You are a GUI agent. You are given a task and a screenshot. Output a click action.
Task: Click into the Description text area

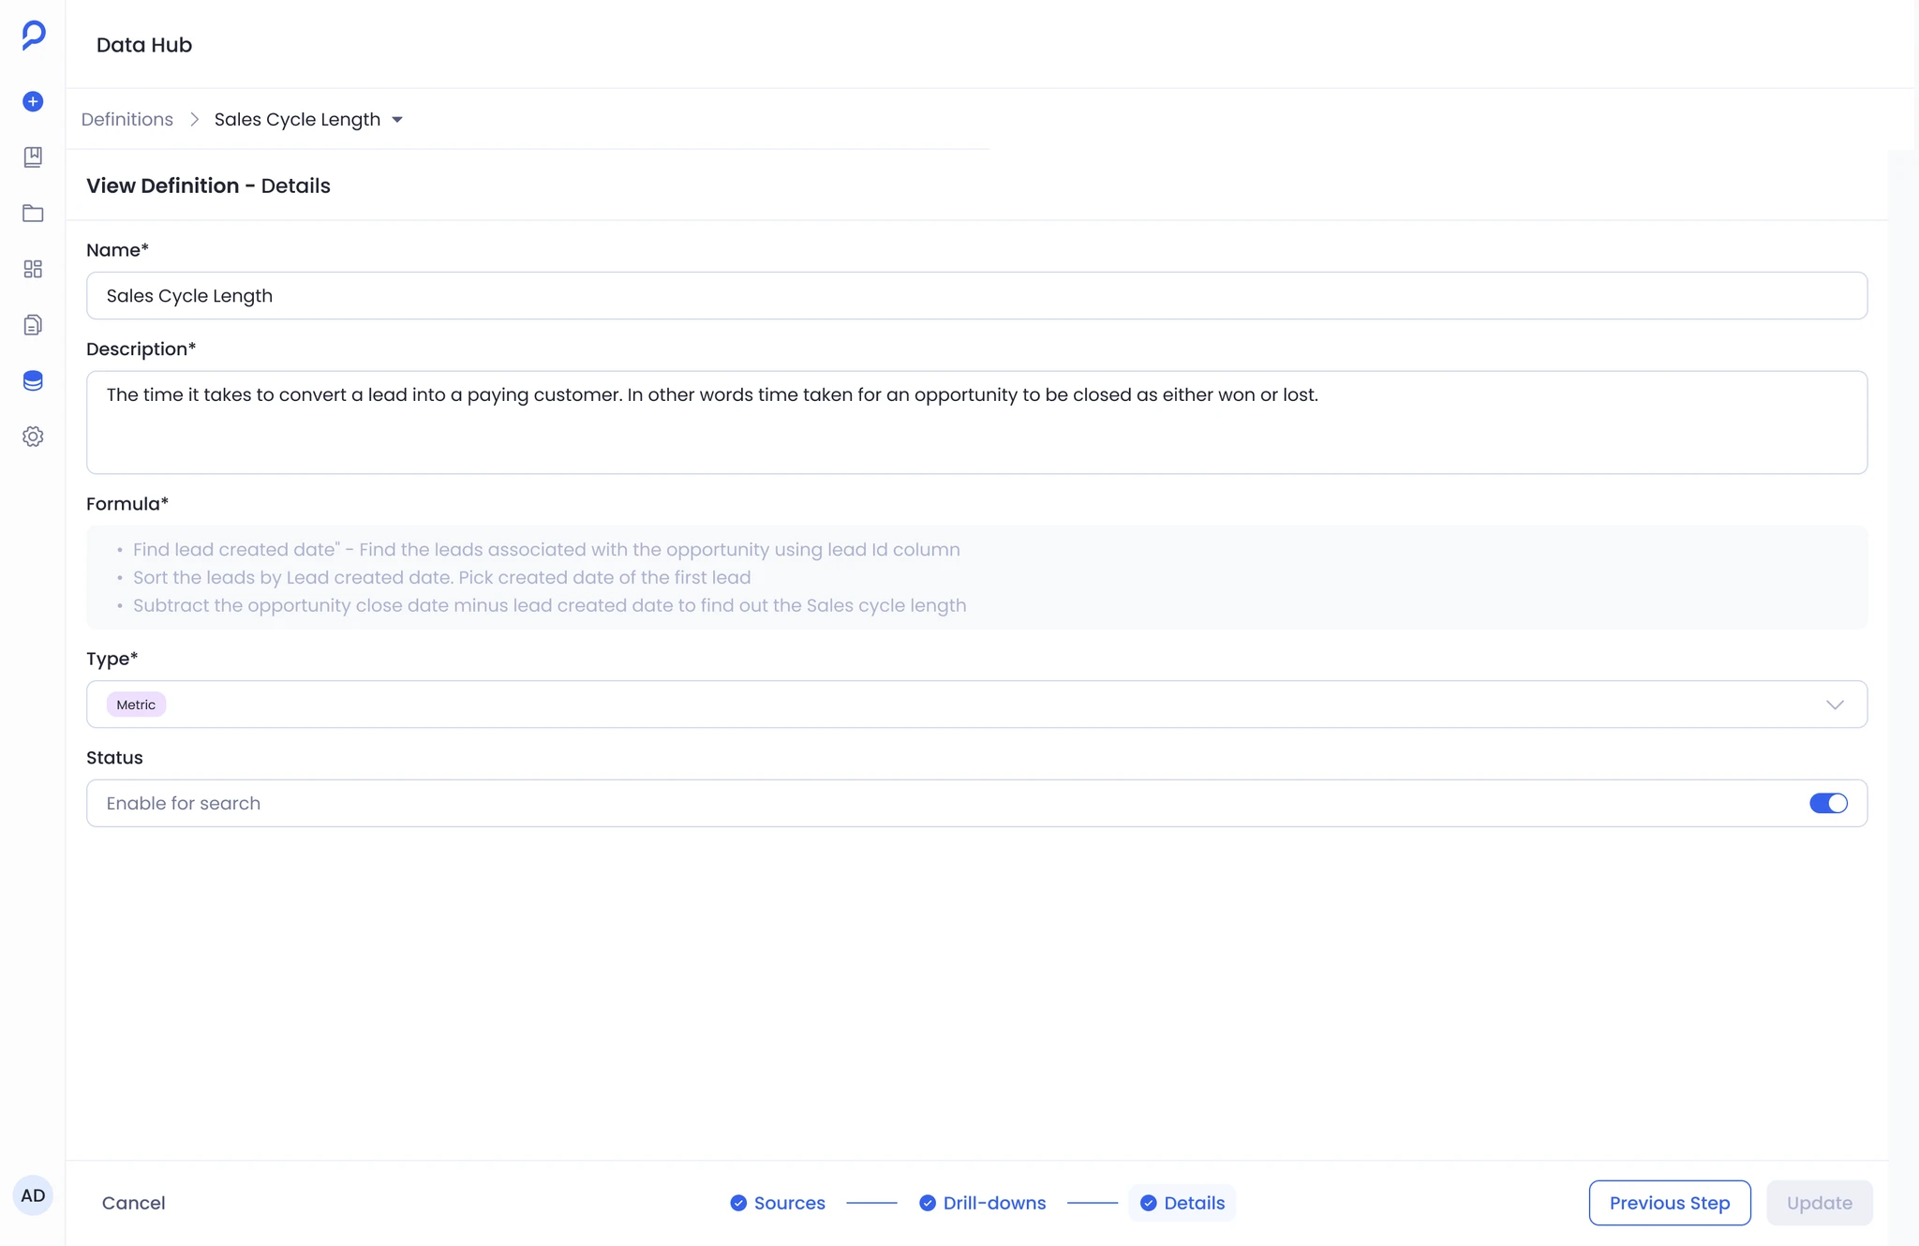point(976,423)
